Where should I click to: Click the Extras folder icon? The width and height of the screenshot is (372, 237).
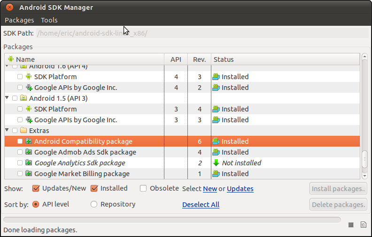pyautogui.click(x=23, y=130)
